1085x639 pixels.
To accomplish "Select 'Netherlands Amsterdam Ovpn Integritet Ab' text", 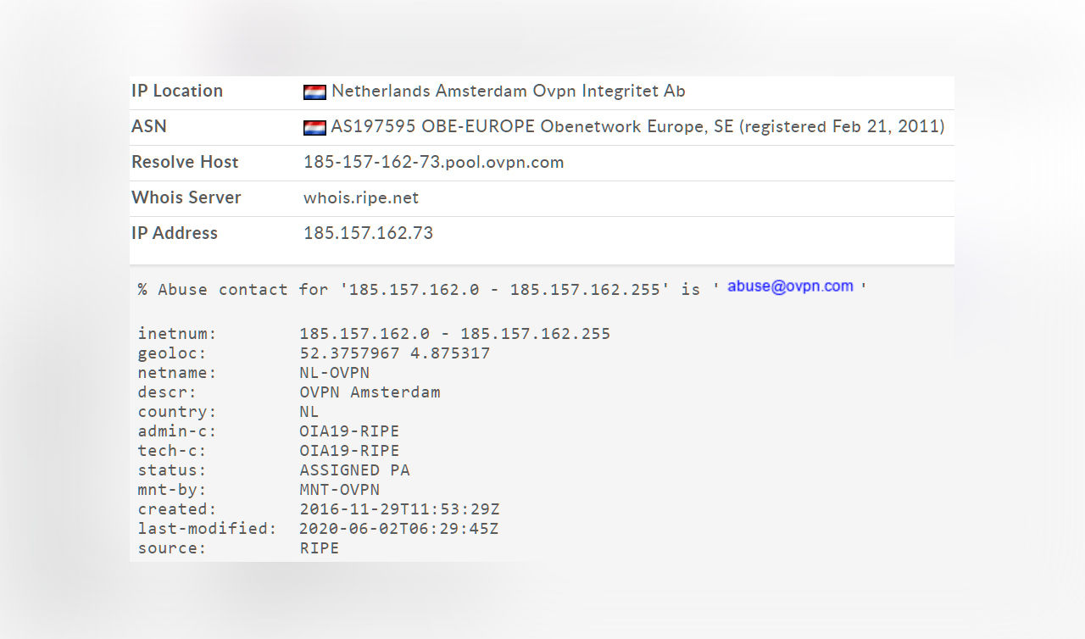I will tap(509, 91).
